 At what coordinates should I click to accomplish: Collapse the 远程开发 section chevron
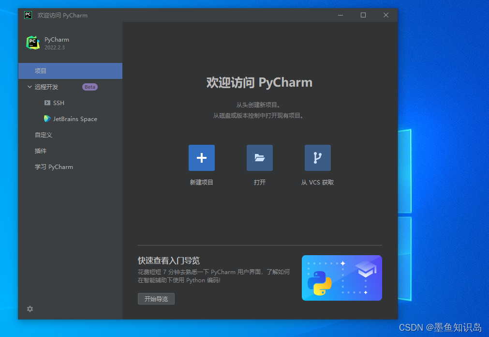[x=30, y=87]
